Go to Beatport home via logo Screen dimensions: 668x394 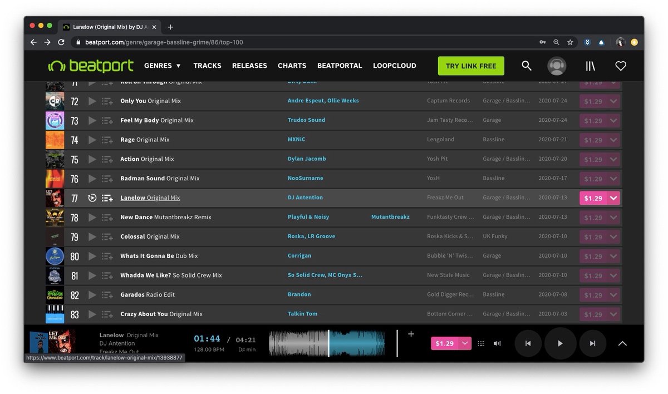coord(91,66)
